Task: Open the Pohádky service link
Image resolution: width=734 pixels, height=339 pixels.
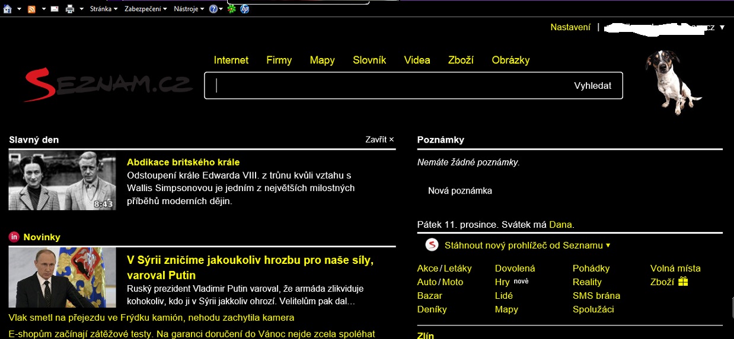Action: pos(591,269)
